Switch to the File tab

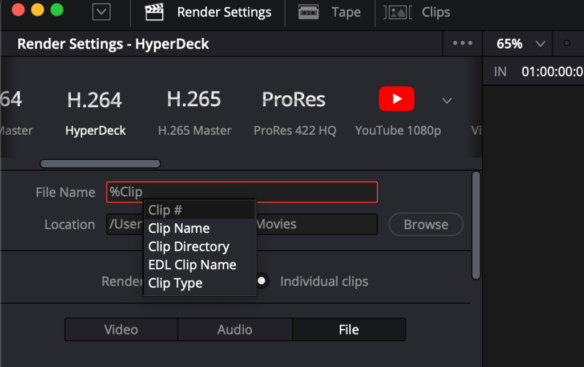click(349, 329)
